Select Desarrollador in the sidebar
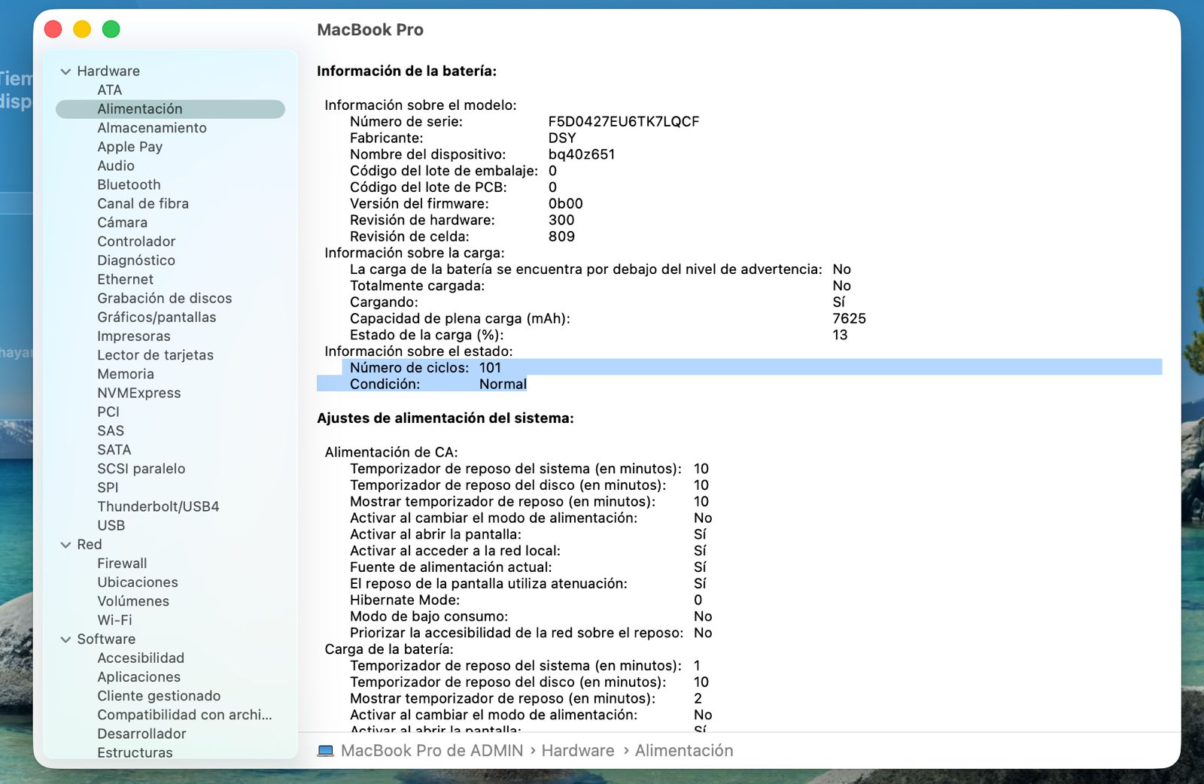This screenshot has width=1204, height=784. 141,734
